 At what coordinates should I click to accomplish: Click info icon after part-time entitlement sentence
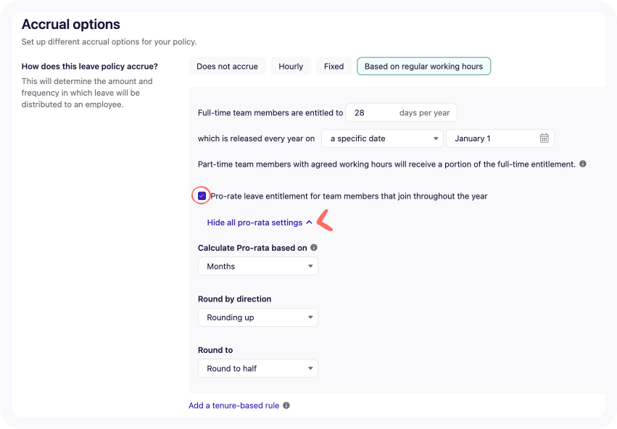(x=583, y=164)
